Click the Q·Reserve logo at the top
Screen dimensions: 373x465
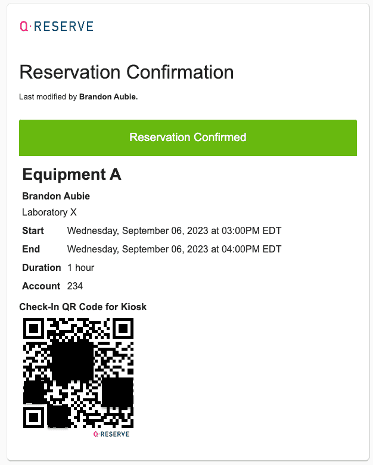pos(57,26)
